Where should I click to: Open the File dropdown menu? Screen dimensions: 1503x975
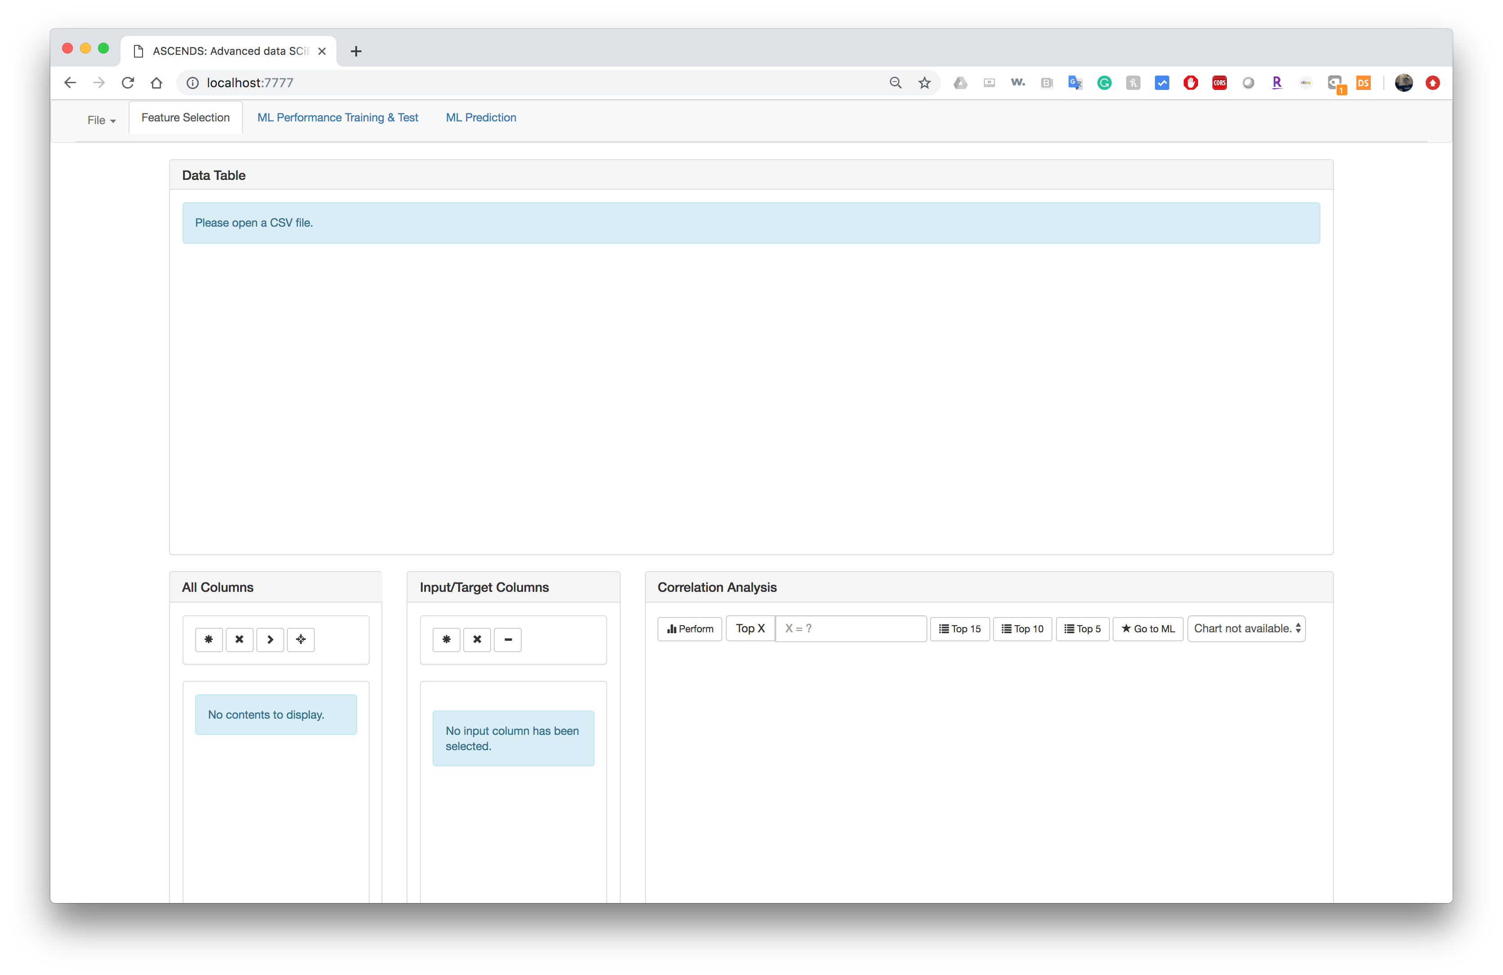[x=101, y=120]
